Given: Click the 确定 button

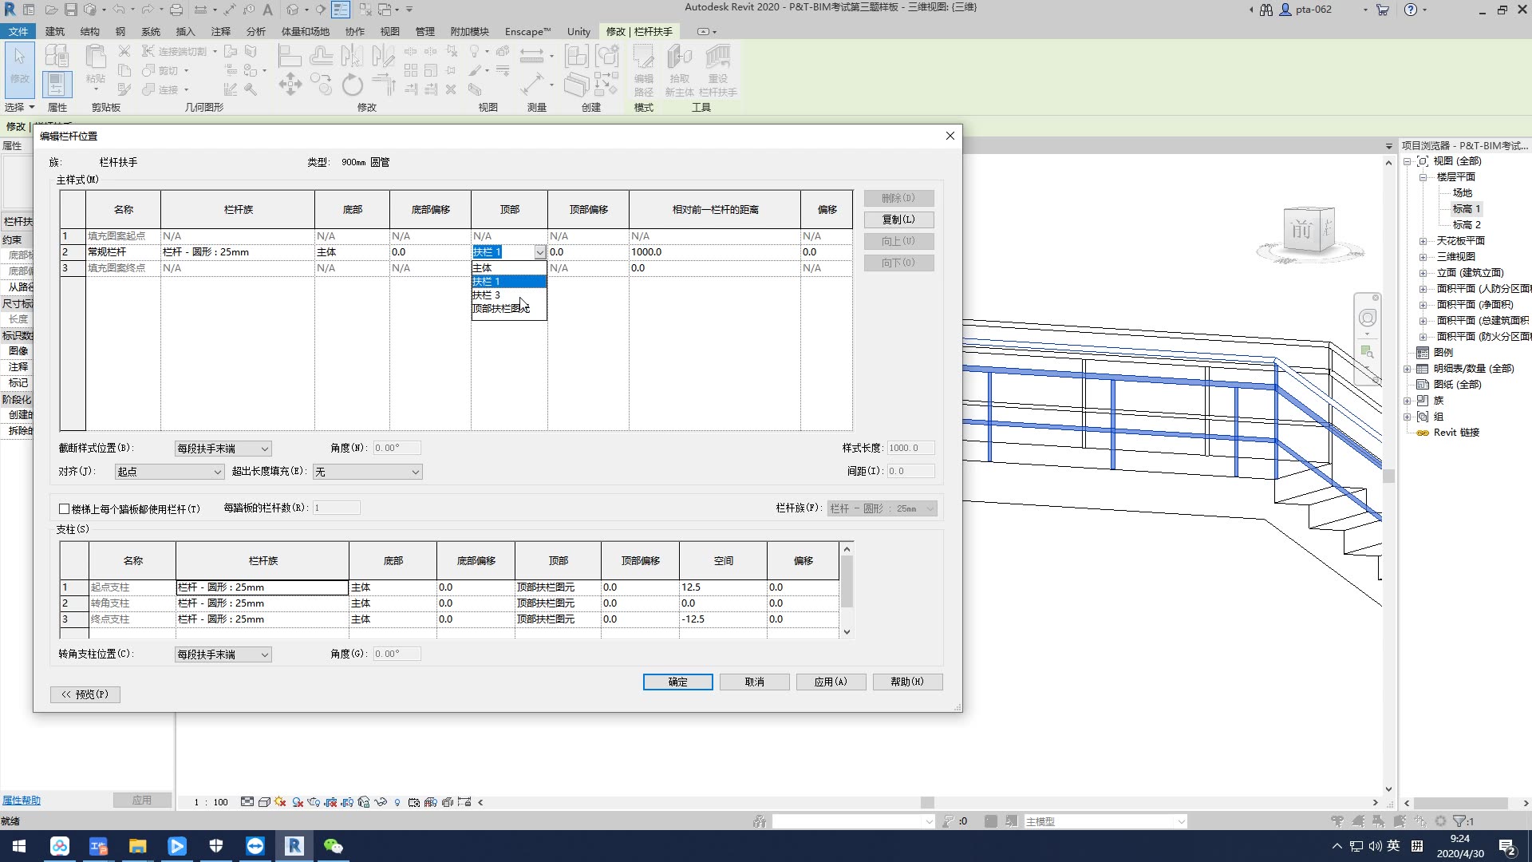Looking at the screenshot, I should coord(677,682).
